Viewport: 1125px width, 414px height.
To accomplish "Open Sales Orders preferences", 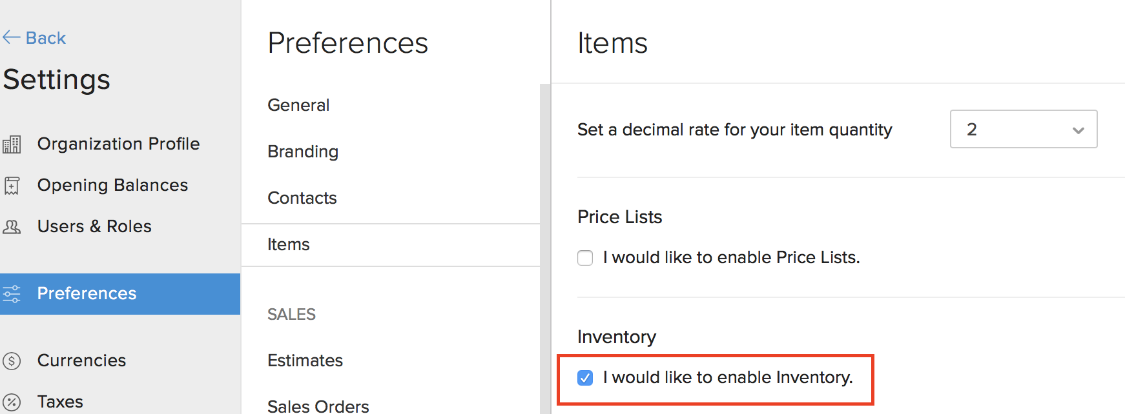I will 318,406.
